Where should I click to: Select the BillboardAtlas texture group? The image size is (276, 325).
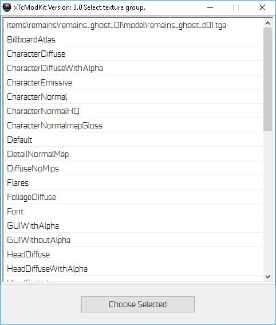click(x=133, y=40)
